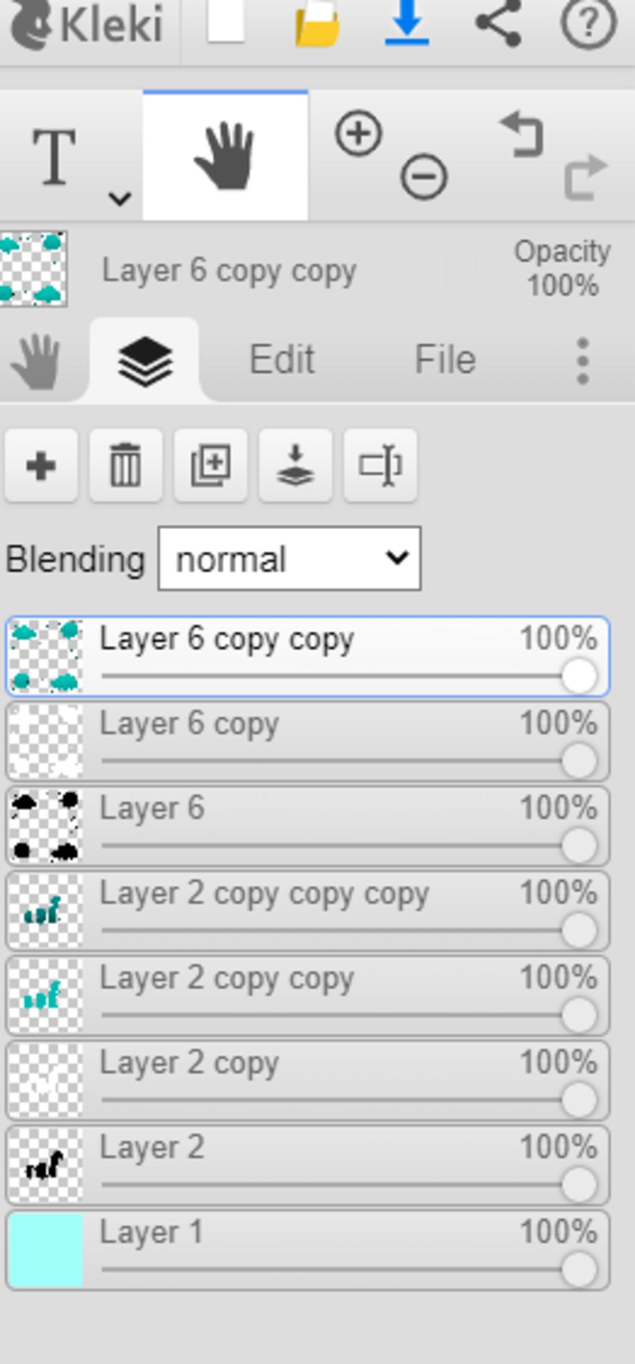
Task: Duplicate the current layer
Action: tap(211, 466)
